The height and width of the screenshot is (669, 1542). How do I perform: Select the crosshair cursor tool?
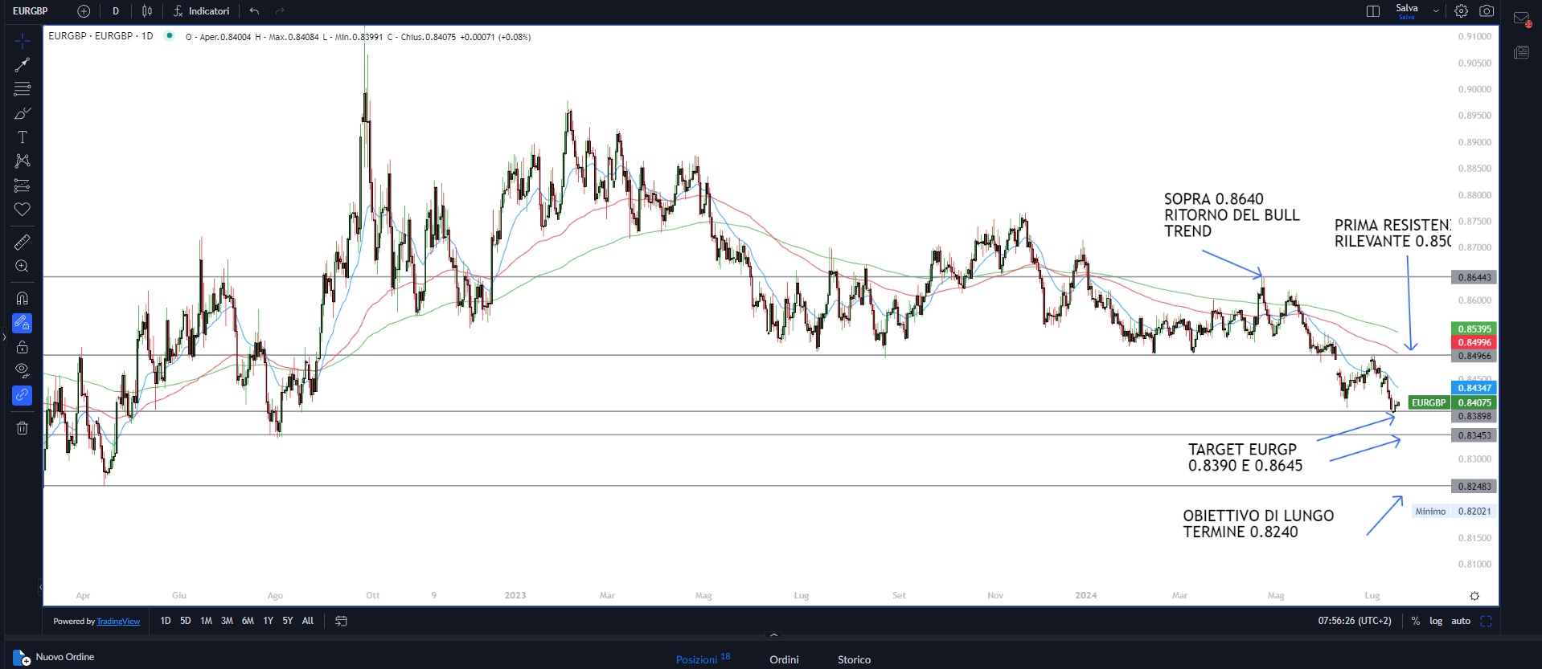coord(23,40)
